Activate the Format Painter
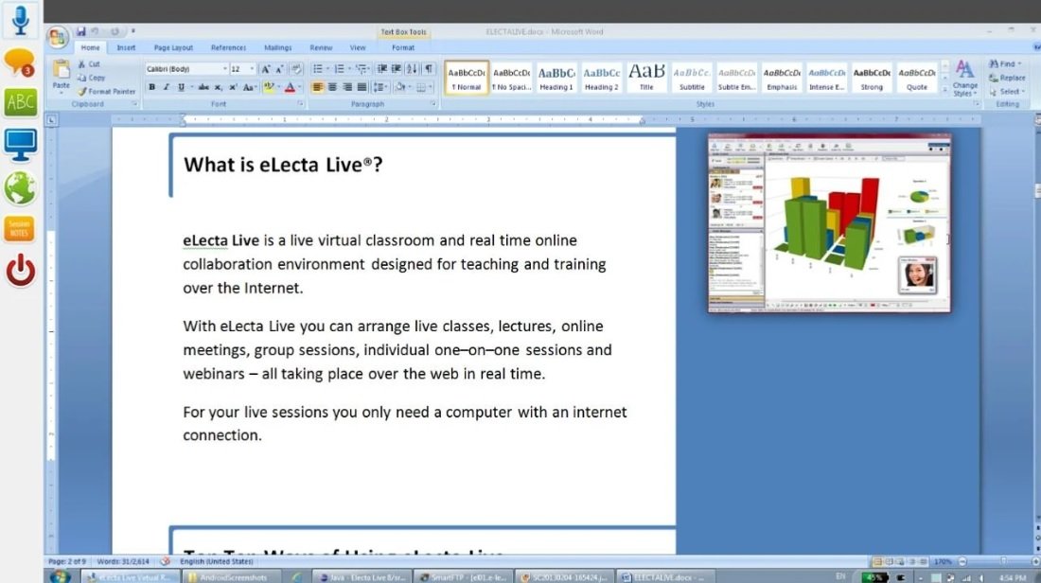 coord(106,92)
